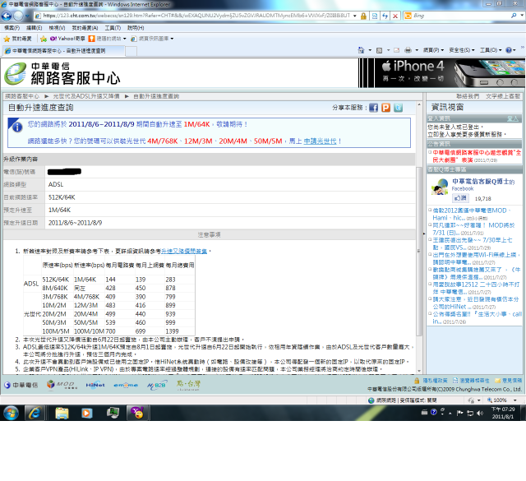The width and height of the screenshot is (526, 481).
Task: Open the recent pages dropdown beside Forward
Action: 27,16
